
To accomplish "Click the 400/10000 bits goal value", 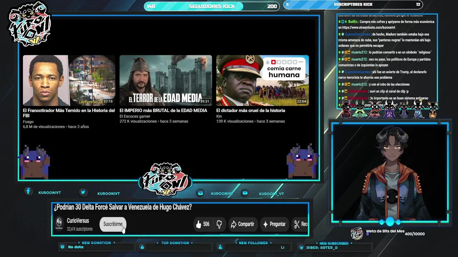I will 415,234.
